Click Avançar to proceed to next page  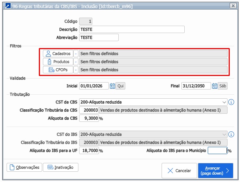(x=215, y=170)
